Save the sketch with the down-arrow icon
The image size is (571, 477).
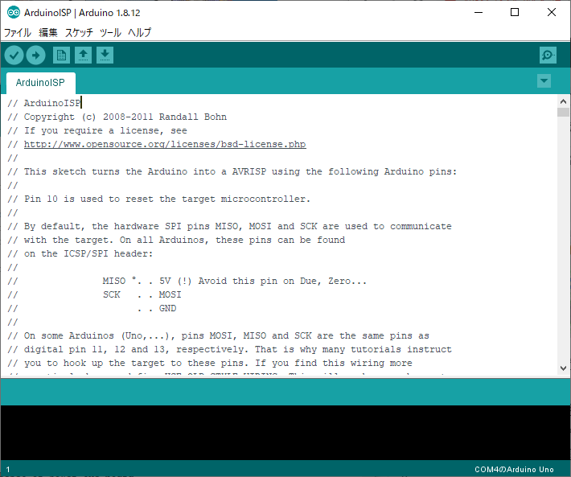click(x=105, y=56)
